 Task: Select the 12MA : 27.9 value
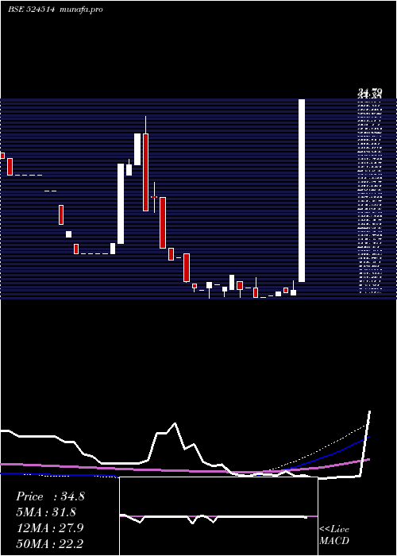click(x=50, y=528)
